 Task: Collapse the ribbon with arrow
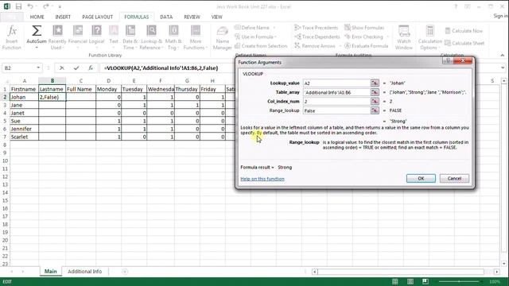(x=502, y=56)
